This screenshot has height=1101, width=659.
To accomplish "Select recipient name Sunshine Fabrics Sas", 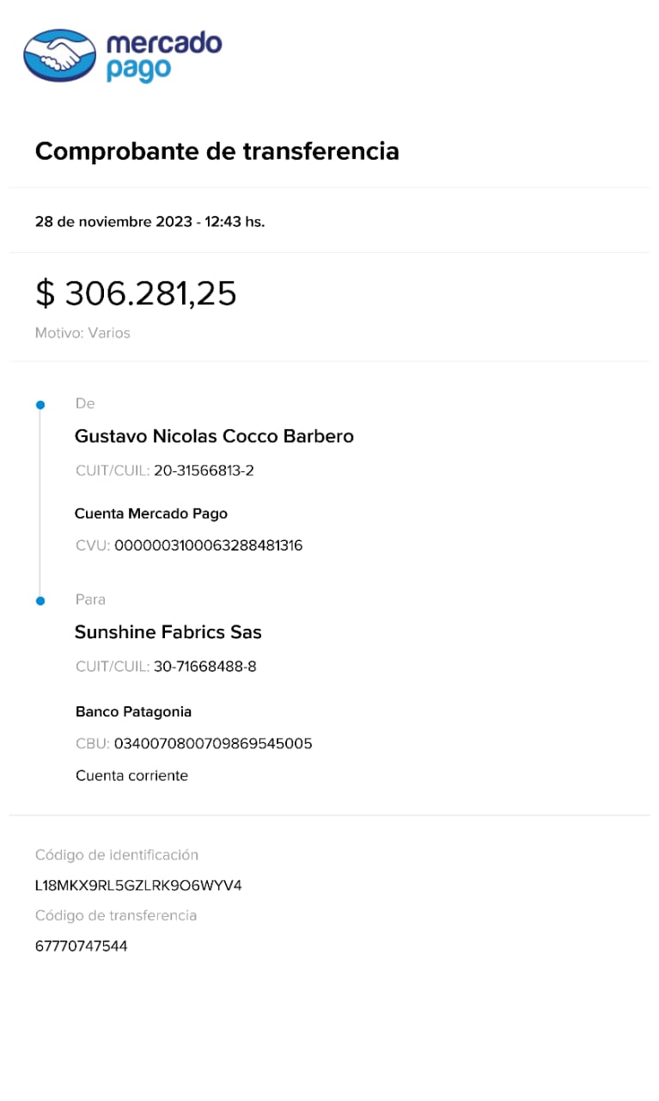I will tap(168, 632).
